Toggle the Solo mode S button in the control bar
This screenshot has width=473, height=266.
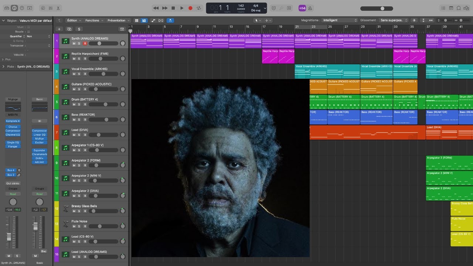click(289, 8)
